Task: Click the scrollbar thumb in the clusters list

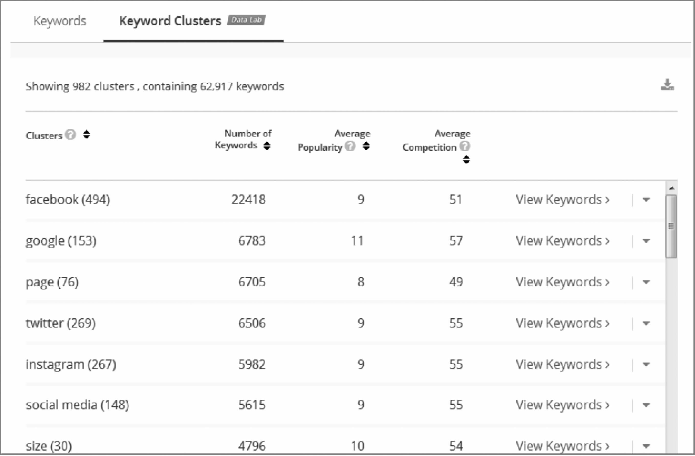Action: (671, 226)
